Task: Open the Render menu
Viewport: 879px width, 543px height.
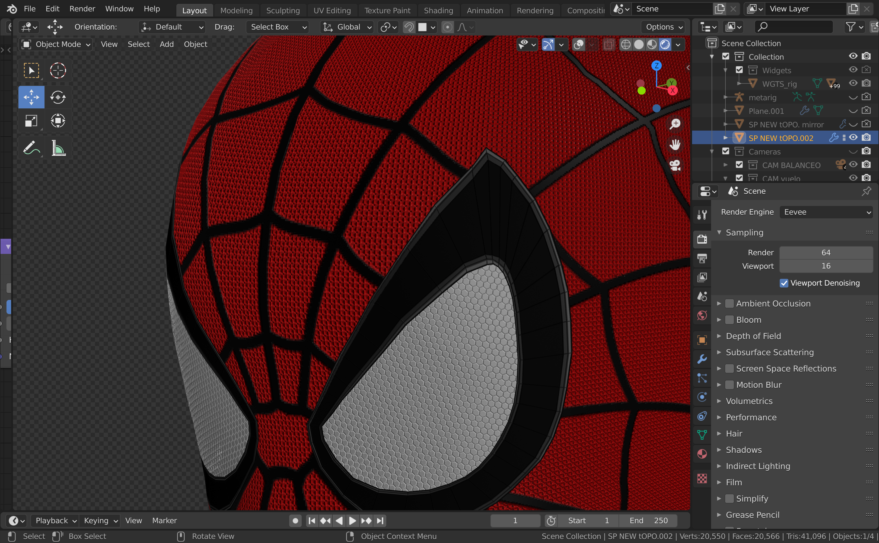Action: tap(82, 9)
